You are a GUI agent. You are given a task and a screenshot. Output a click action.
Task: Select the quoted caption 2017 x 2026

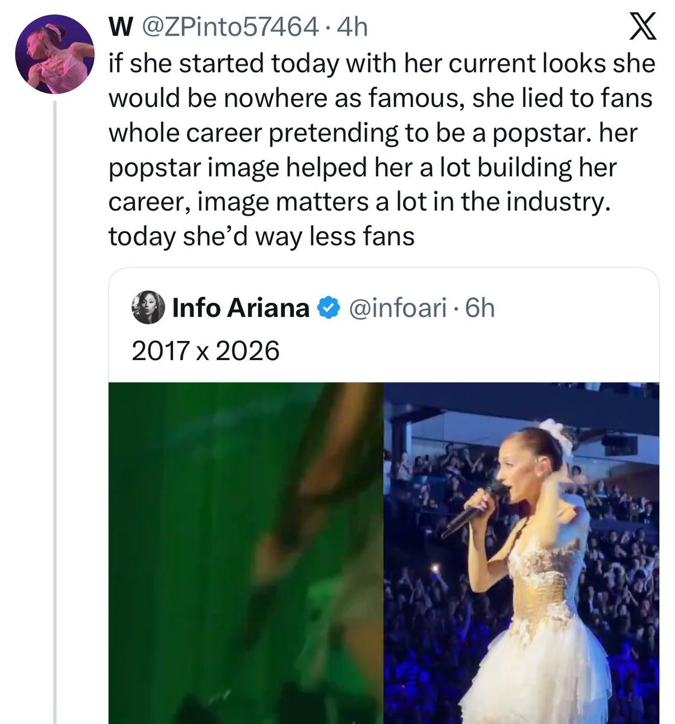(x=205, y=351)
